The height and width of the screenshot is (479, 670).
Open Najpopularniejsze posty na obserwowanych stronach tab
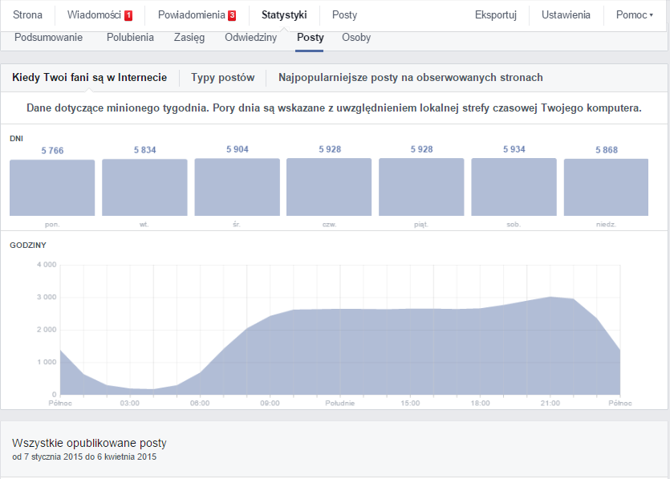pyautogui.click(x=411, y=77)
